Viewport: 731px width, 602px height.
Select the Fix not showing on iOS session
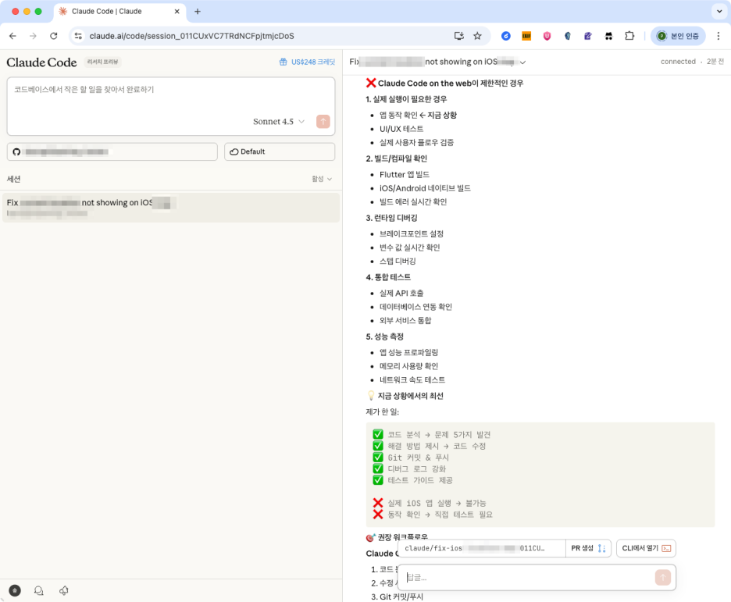171,208
